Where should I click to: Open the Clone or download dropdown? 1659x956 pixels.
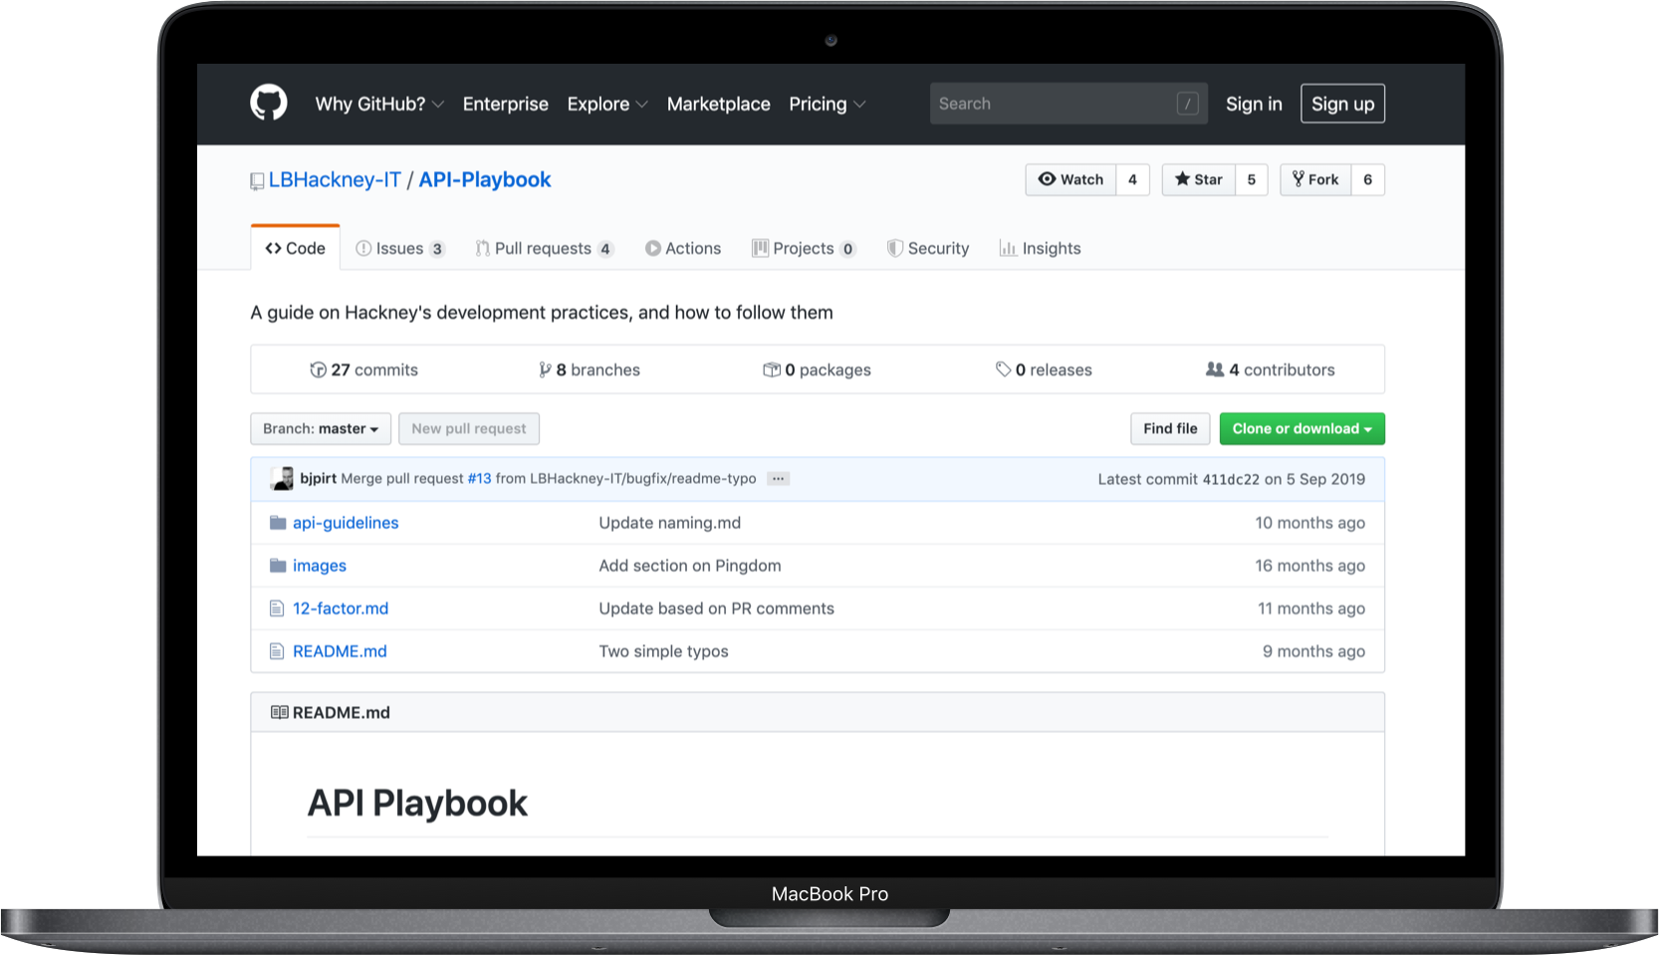click(x=1303, y=429)
